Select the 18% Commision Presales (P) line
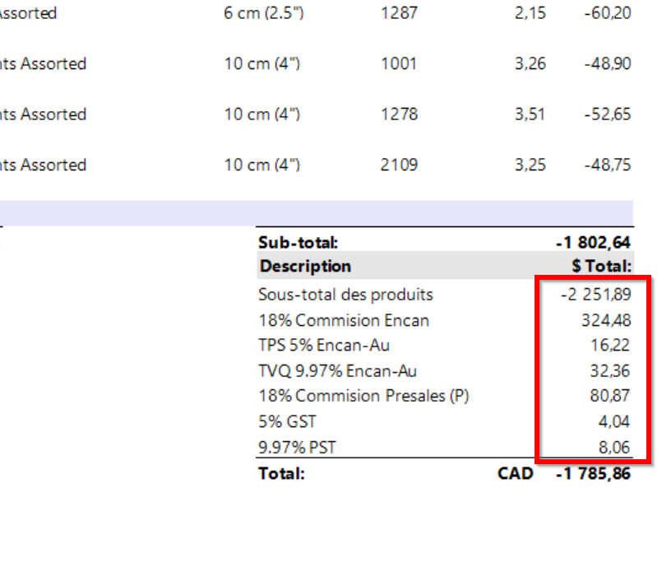The width and height of the screenshot is (671, 567). point(363,397)
